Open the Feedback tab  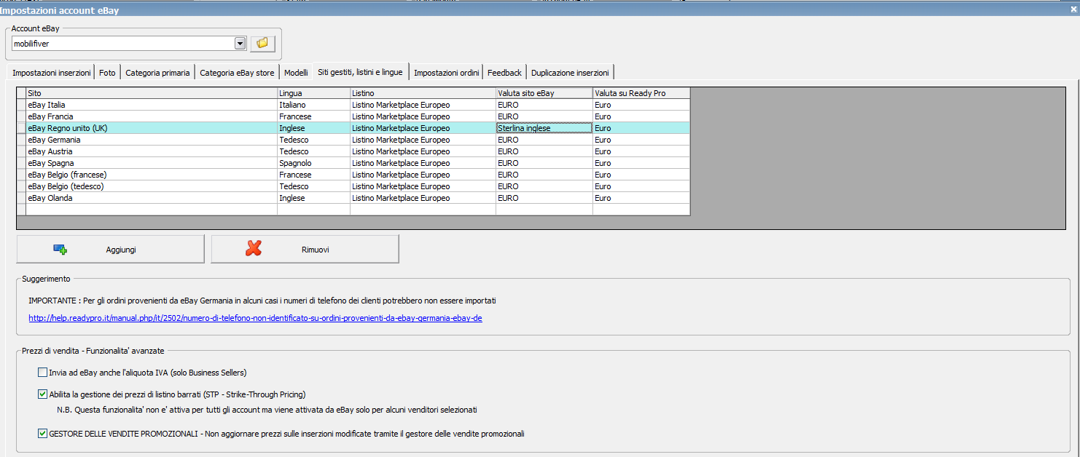click(504, 73)
